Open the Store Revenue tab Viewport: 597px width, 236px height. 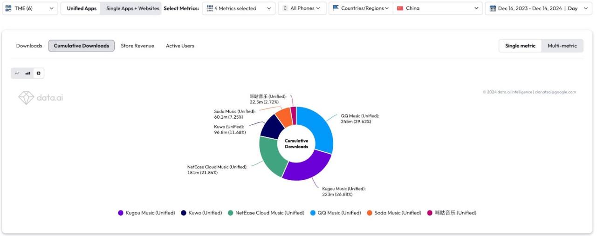coord(137,46)
